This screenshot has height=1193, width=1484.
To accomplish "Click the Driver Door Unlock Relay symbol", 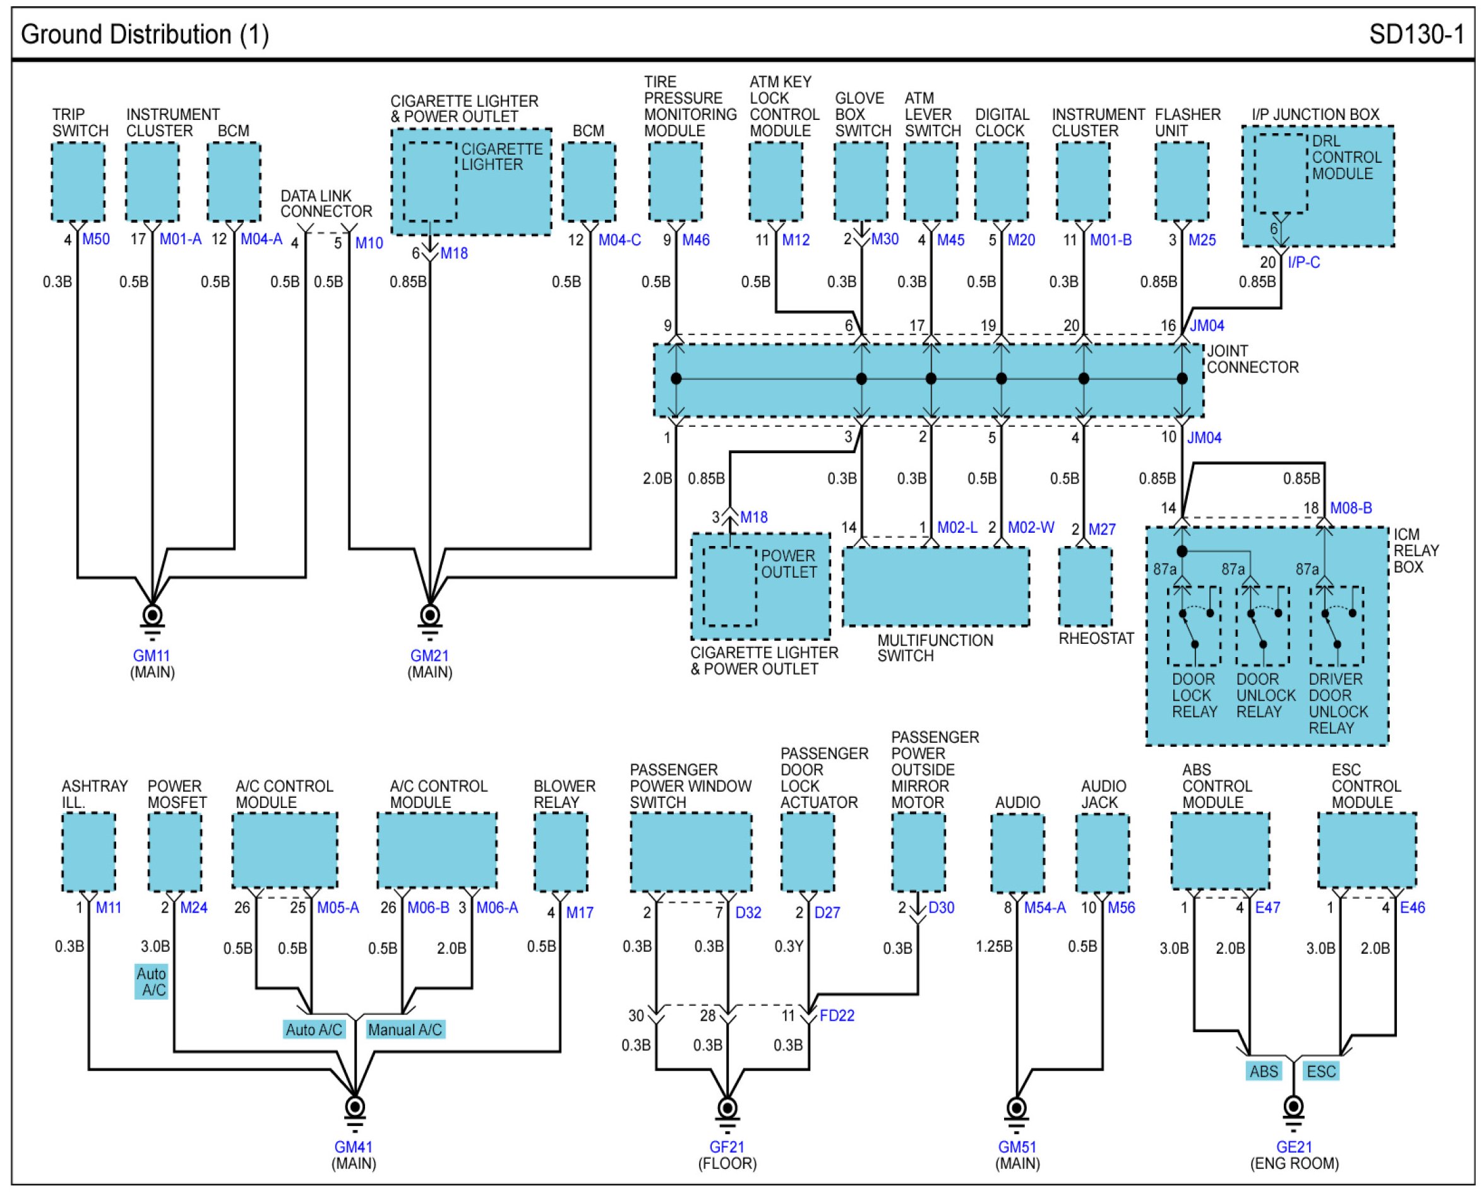I will 1337,626.
